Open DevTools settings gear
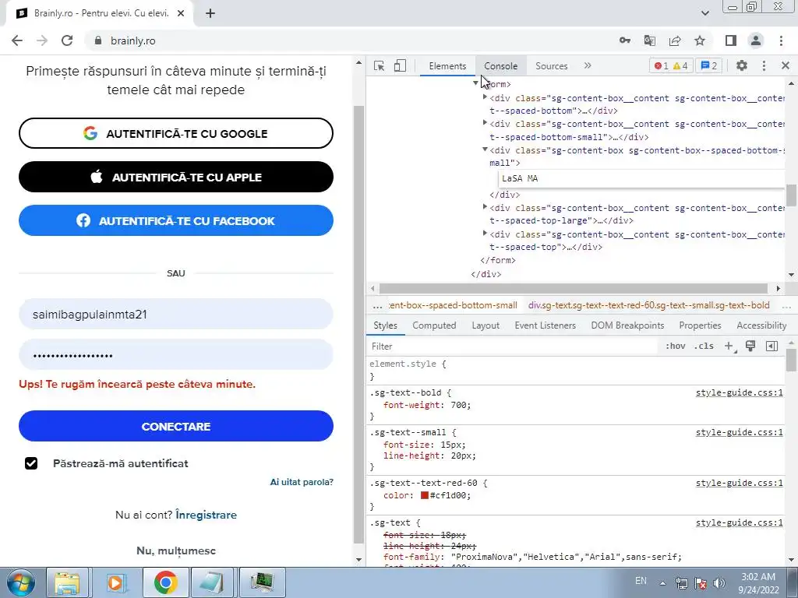798x598 pixels. 742,65
